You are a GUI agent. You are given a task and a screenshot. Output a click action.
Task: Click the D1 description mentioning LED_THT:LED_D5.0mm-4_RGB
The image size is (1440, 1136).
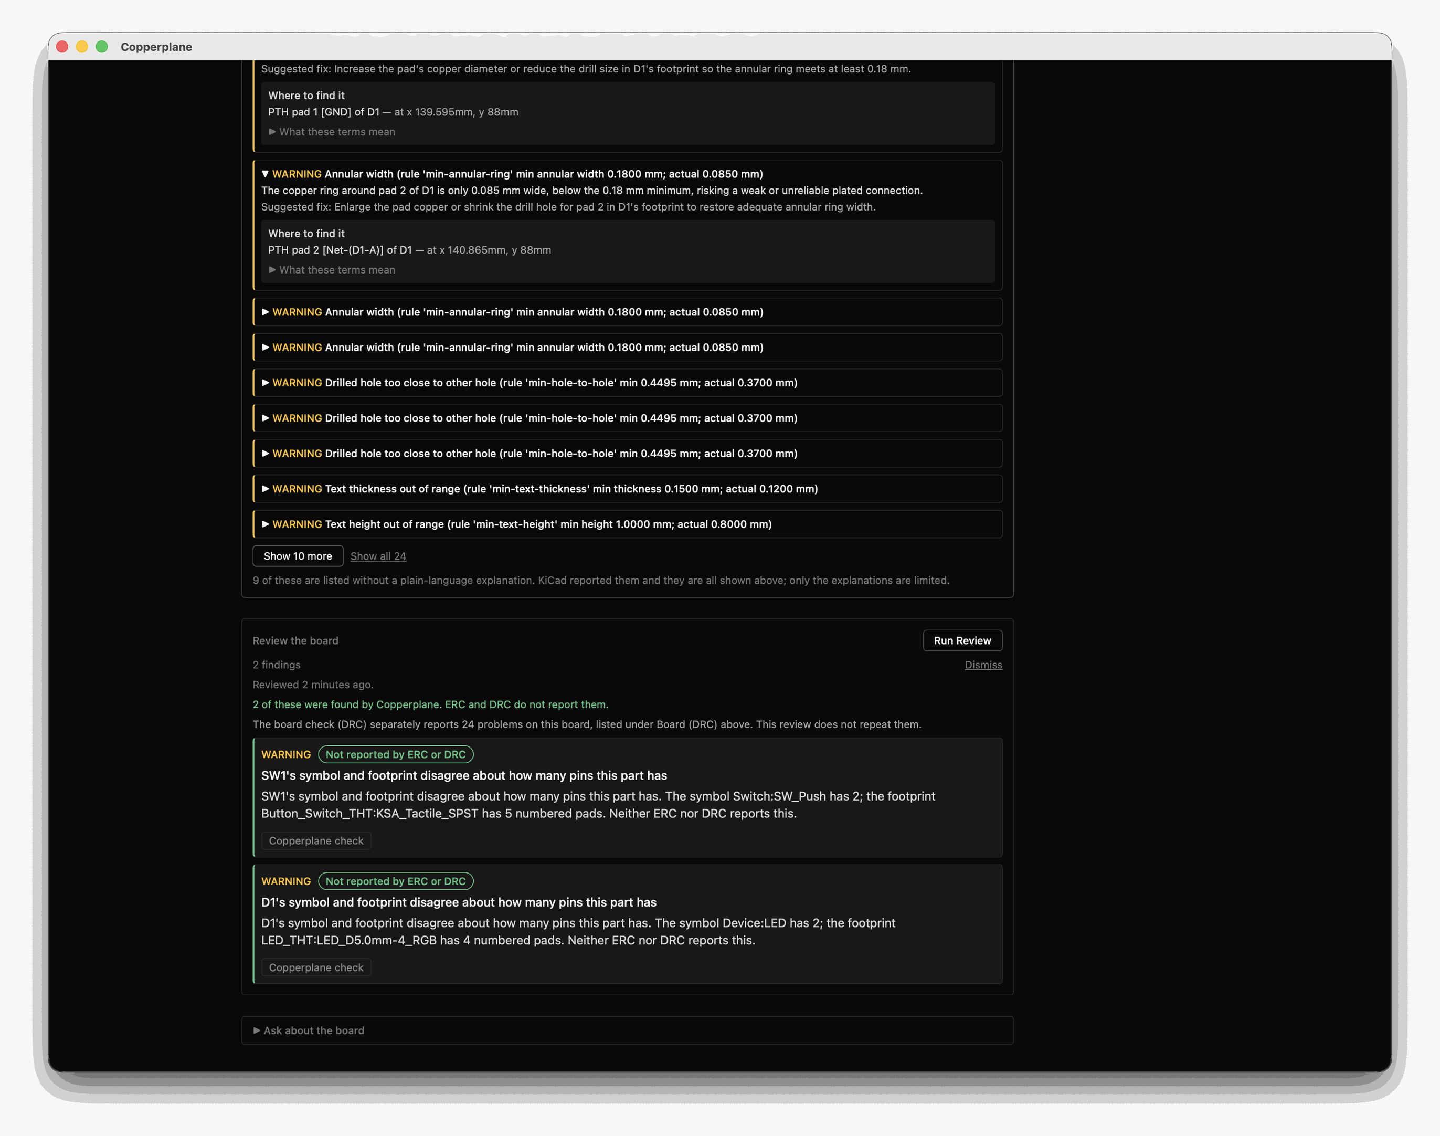[578, 932]
